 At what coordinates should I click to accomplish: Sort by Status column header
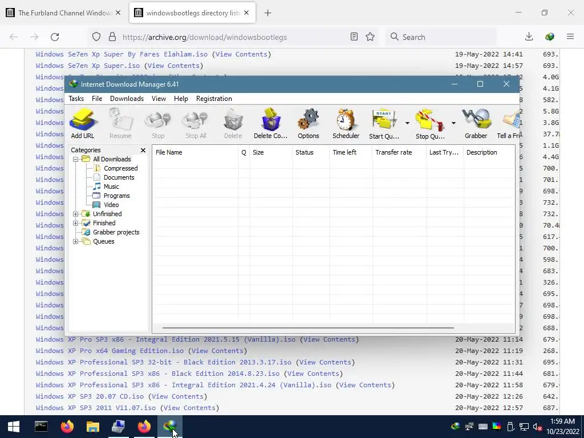click(311, 152)
